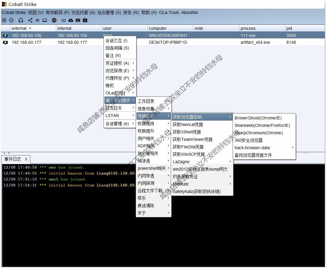Click the keyboard keystrokes icon

point(78,20)
